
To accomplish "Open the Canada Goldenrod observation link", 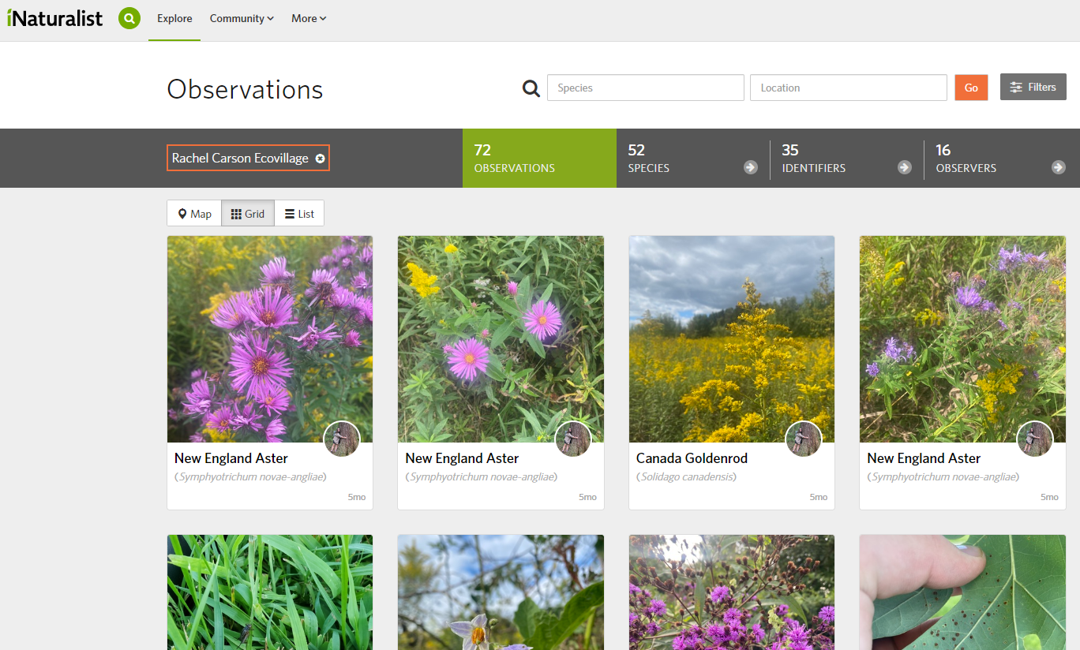I will click(x=692, y=458).
